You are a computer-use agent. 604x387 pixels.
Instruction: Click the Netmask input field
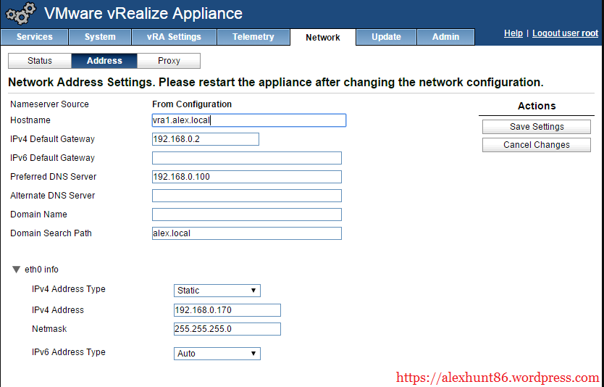[227, 329]
